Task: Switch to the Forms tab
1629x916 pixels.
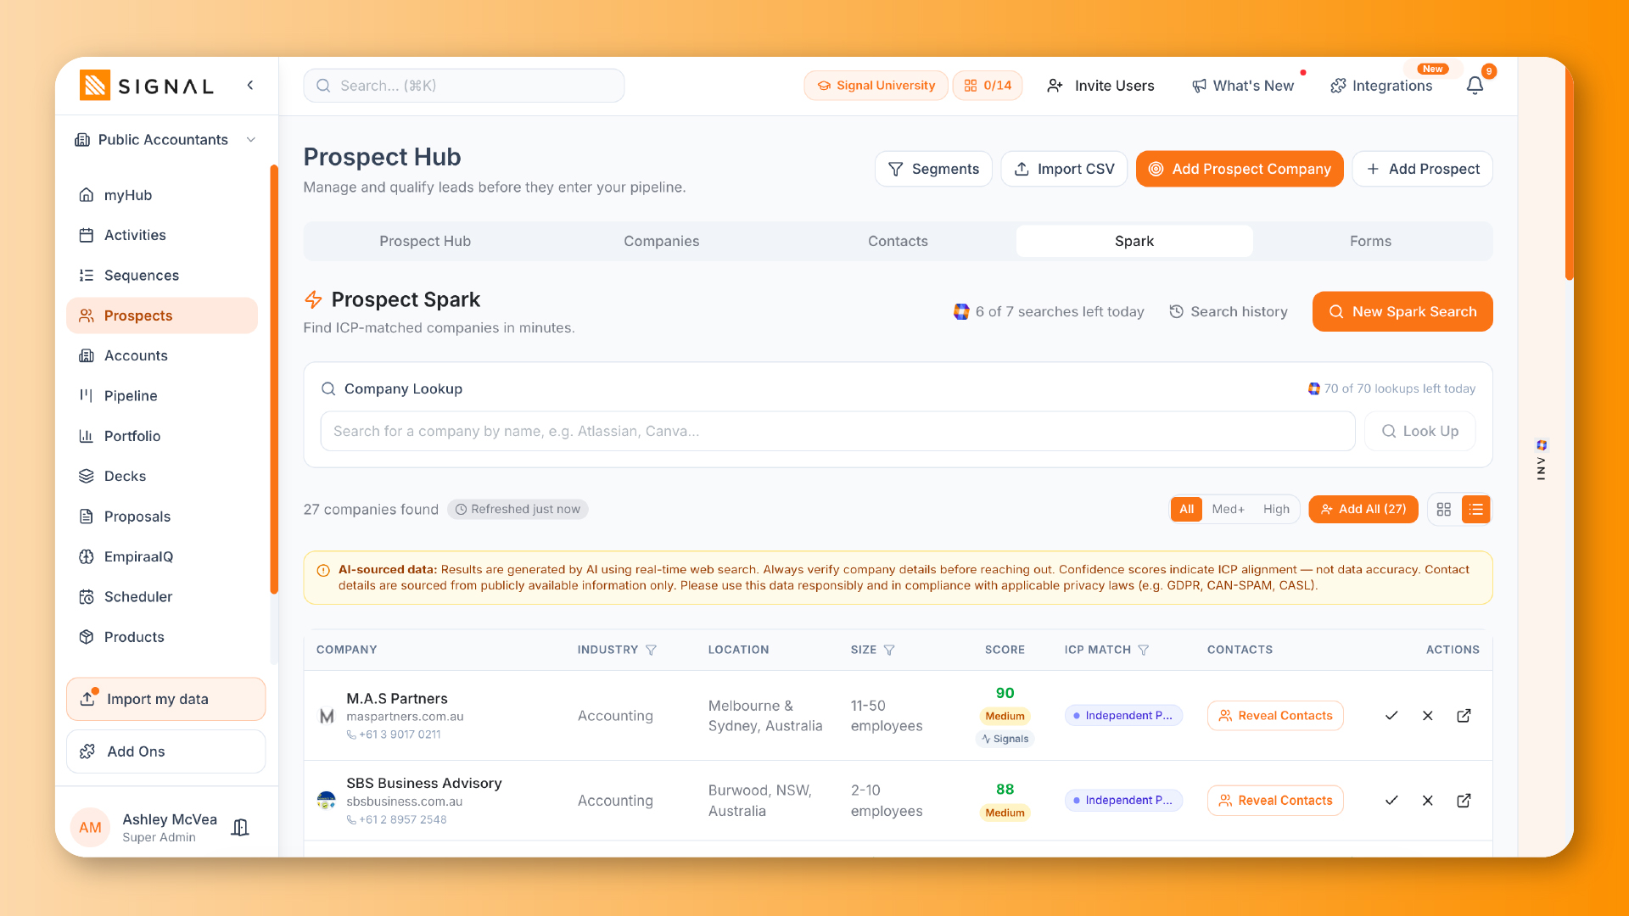Action: click(1371, 241)
